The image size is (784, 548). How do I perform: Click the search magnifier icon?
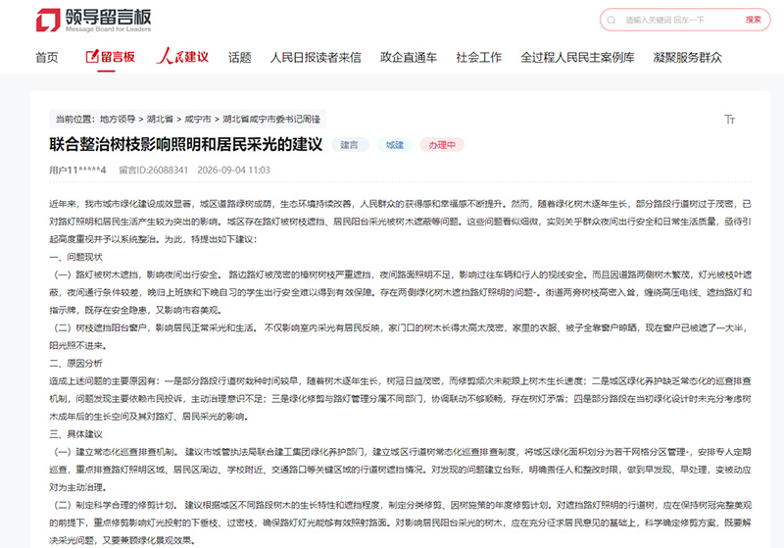click(x=611, y=20)
